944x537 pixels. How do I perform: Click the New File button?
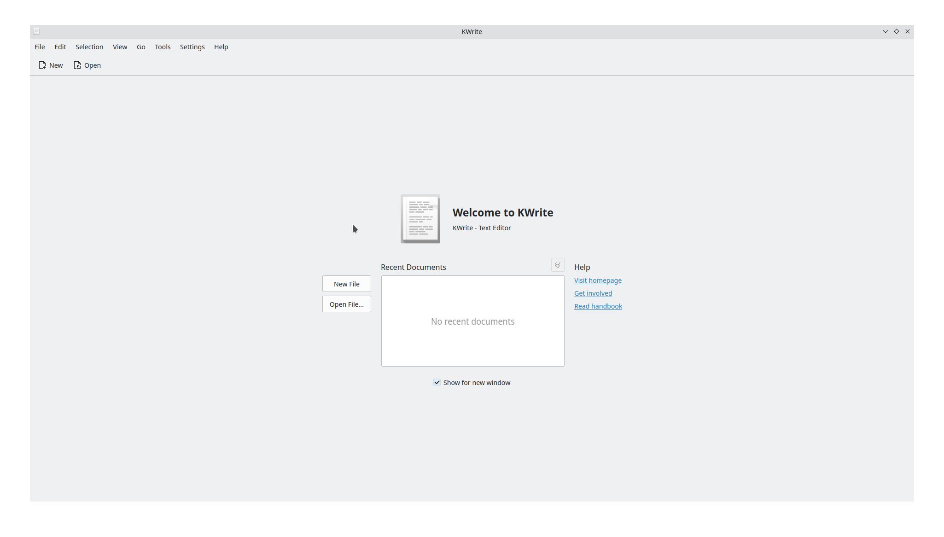coord(347,284)
